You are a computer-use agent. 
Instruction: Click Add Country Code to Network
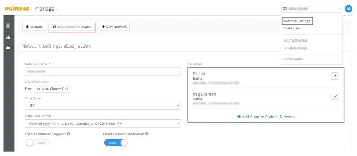tap(266, 117)
